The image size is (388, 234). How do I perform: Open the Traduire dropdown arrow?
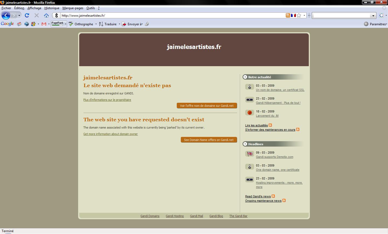tap(119, 24)
